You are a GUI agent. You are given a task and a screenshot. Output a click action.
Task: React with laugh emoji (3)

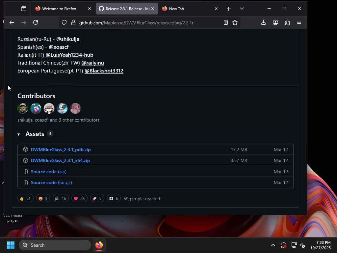(x=43, y=198)
